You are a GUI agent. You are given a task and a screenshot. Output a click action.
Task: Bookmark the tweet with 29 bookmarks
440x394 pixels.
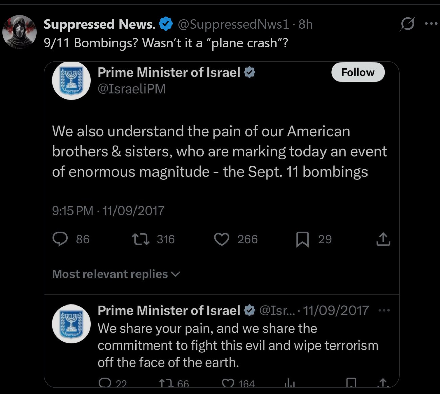pyautogui.click(x=302, y=239)
